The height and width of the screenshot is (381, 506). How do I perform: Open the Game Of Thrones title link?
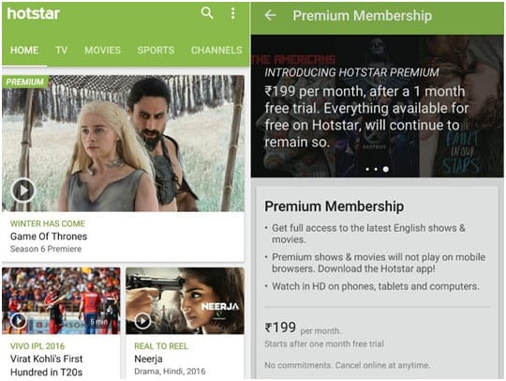point(49,236)
